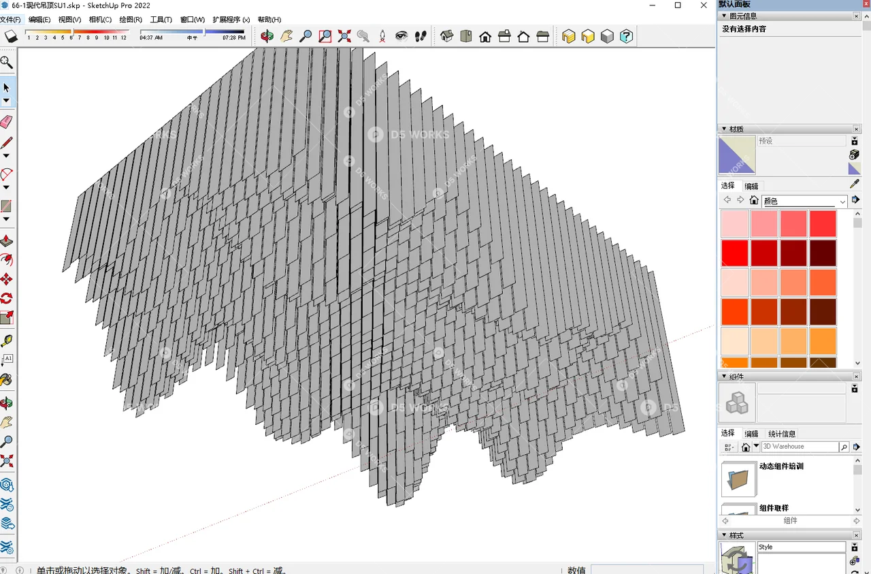Choose the Walk tool footprints icon
The width and height of the screenshot is (871, 574).
click(420, 36)
